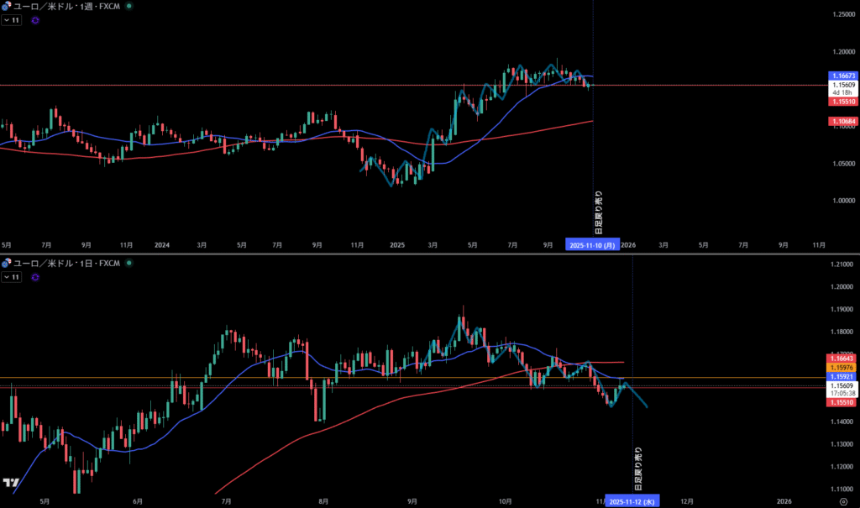Click the purple indicator icon on weekly chart
Viewport: 860px width, 508px height.
point(34,20)
